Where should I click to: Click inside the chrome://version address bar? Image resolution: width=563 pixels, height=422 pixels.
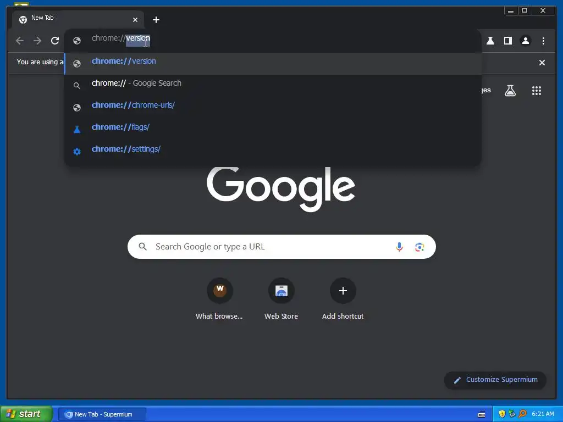273,40
